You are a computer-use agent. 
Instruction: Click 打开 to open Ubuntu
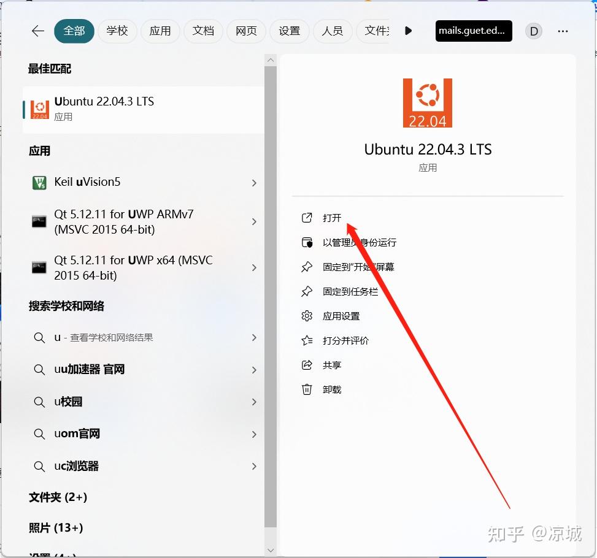tap(332, 218)
